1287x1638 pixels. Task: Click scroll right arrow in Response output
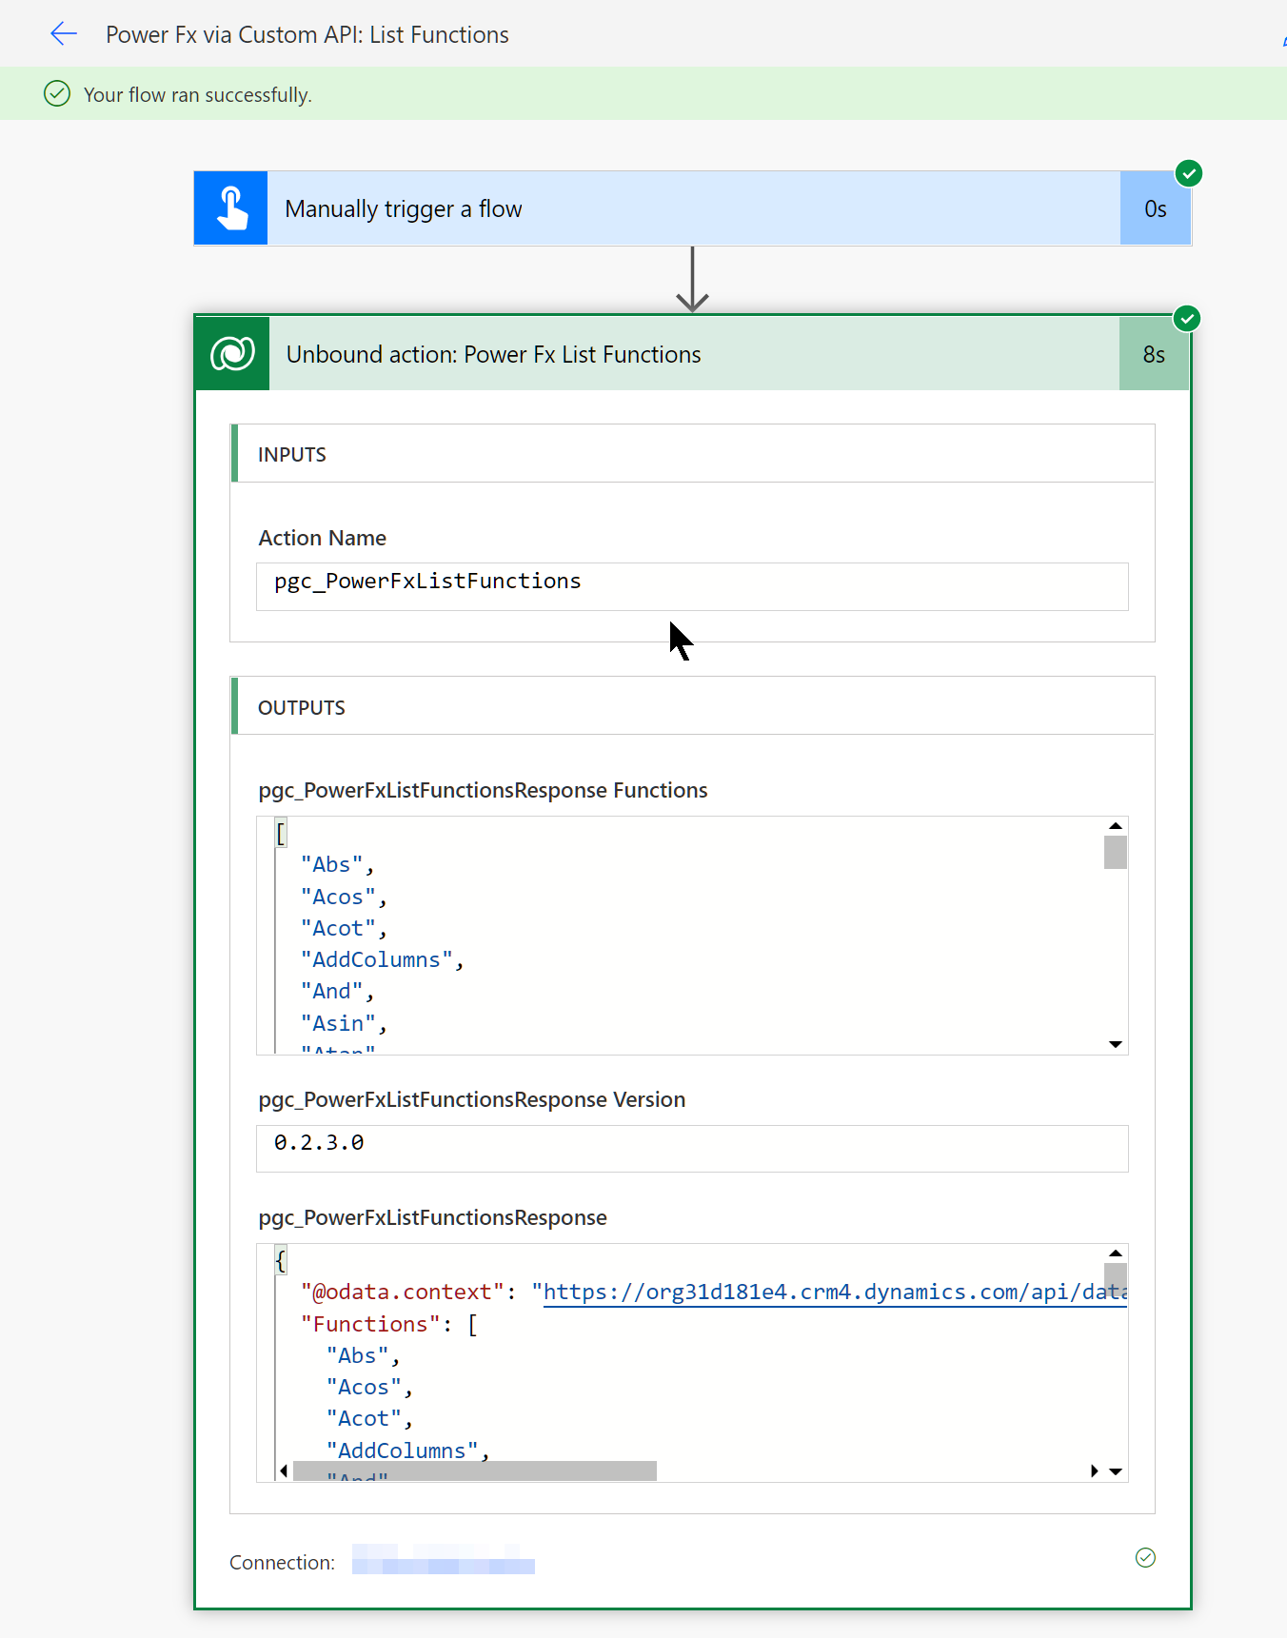point(1094,1471)
